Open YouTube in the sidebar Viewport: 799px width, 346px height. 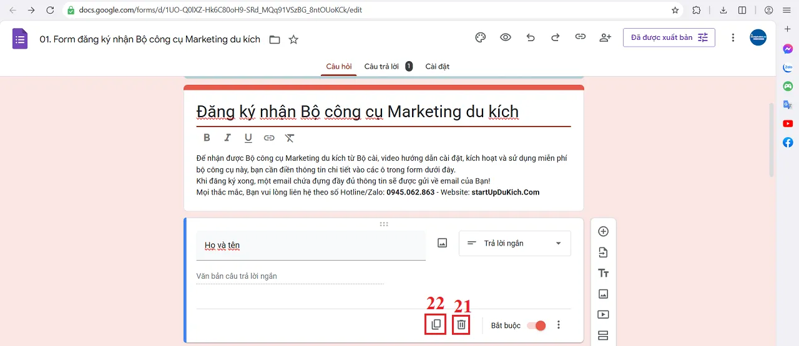pos(788,123)
